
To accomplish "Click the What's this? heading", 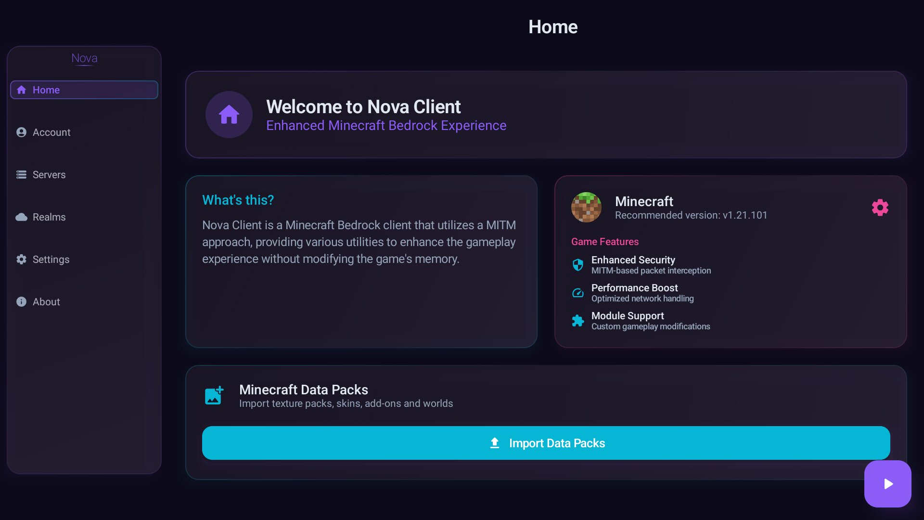I will point(238,200).
